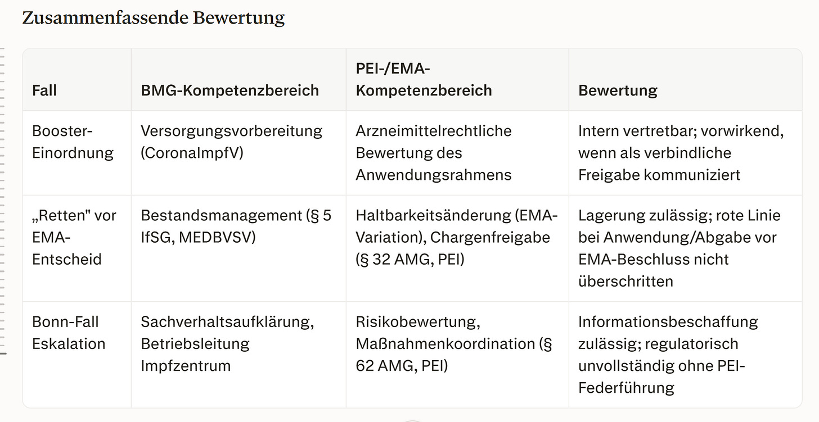819x422 pixels.
Task: Click the 'Informationsbeschaffung zulässig' evaluation cell
Action: pos(668,355)
